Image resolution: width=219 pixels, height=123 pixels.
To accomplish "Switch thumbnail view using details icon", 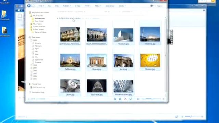I will click(138, 99).
